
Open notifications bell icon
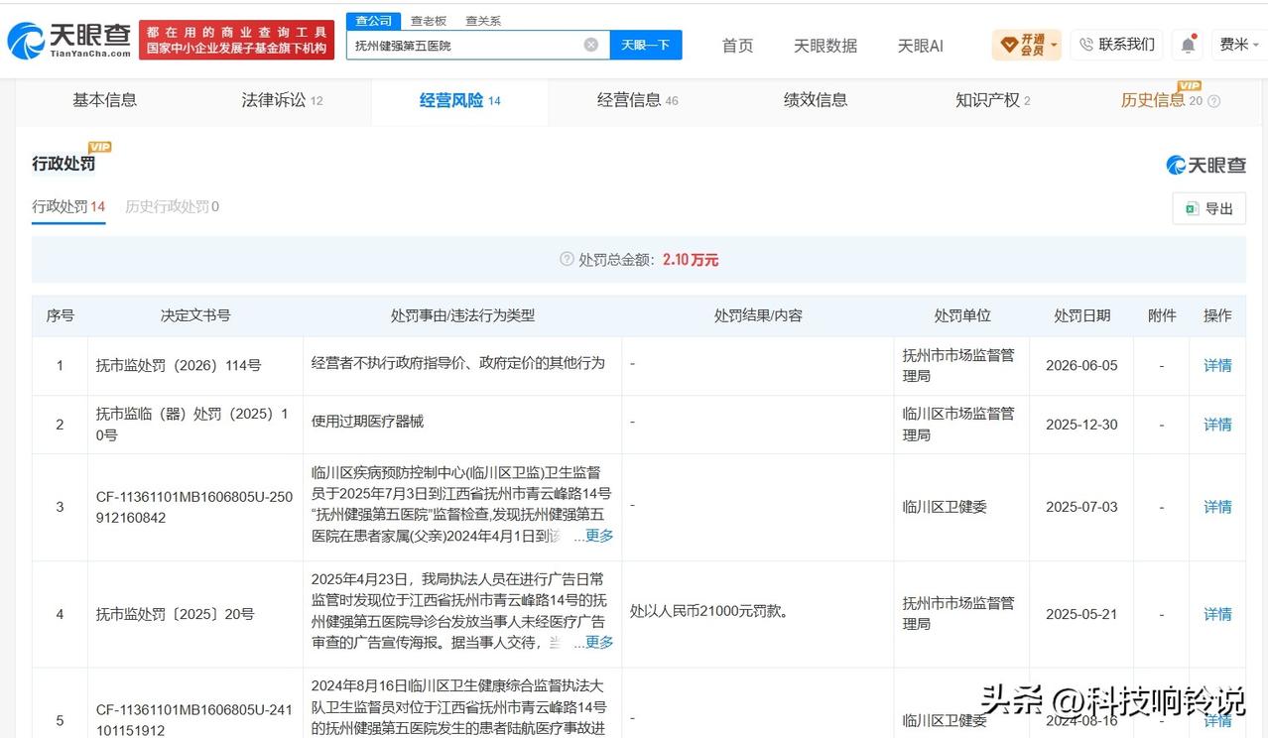pyautogui.click(x=1188, y=45)
